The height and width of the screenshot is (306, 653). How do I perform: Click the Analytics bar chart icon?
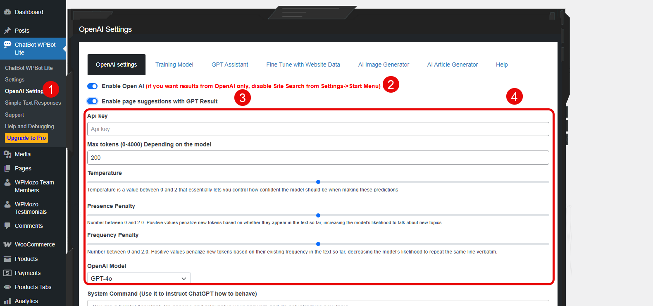(x=7, y=301)
